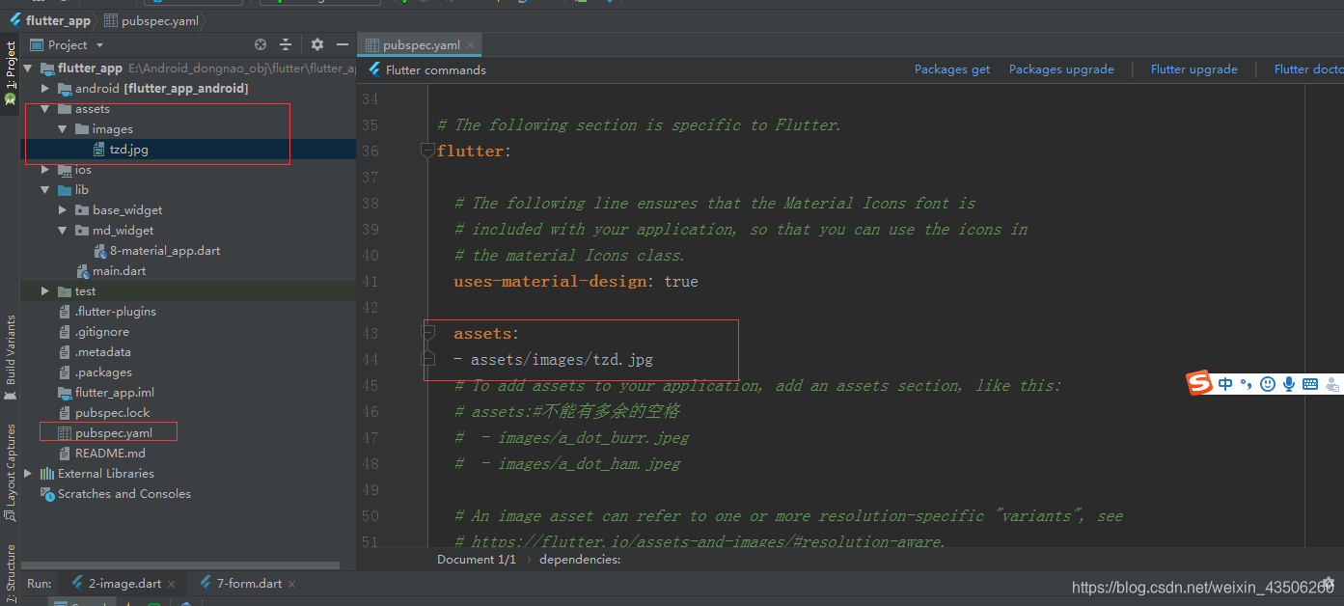Click the Flutter upgrade link
The image size is (1344, 606).
click(1194, 69)
